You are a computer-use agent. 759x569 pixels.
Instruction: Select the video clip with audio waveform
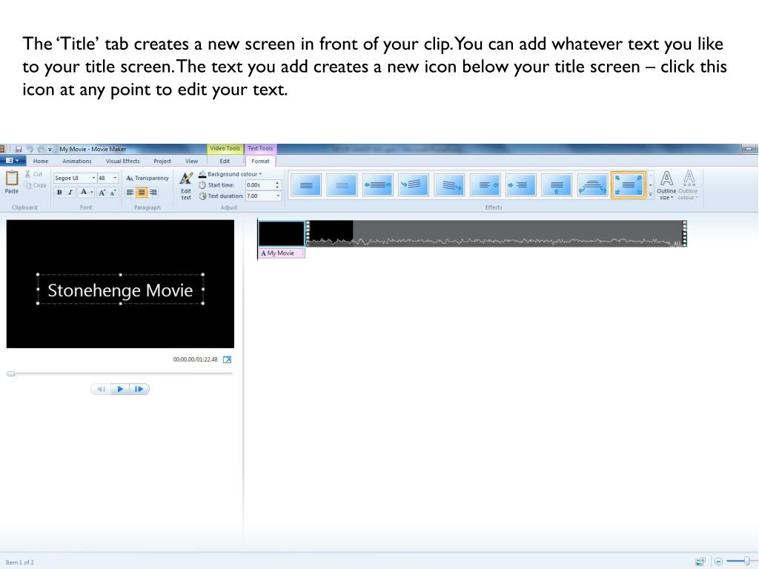point(496,233)
